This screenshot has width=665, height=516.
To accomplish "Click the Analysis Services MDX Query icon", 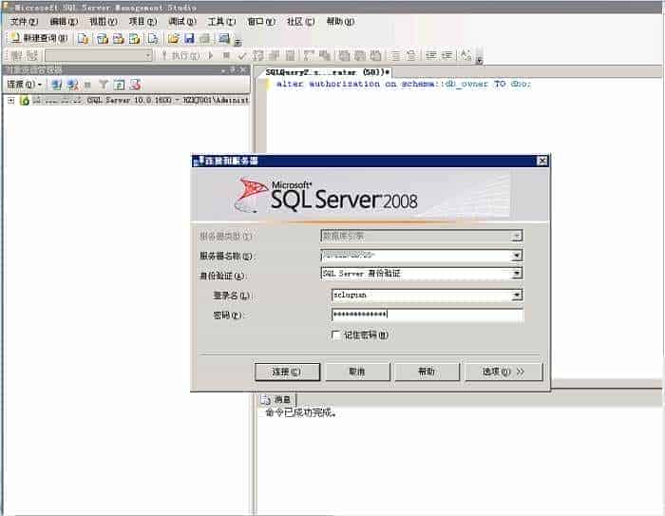I will [x=103, y=39].
